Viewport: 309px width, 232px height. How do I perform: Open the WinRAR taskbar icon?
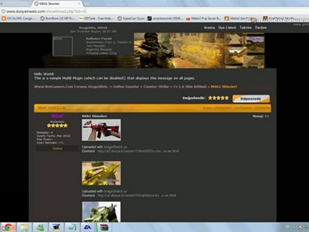(x=104, y=227)
